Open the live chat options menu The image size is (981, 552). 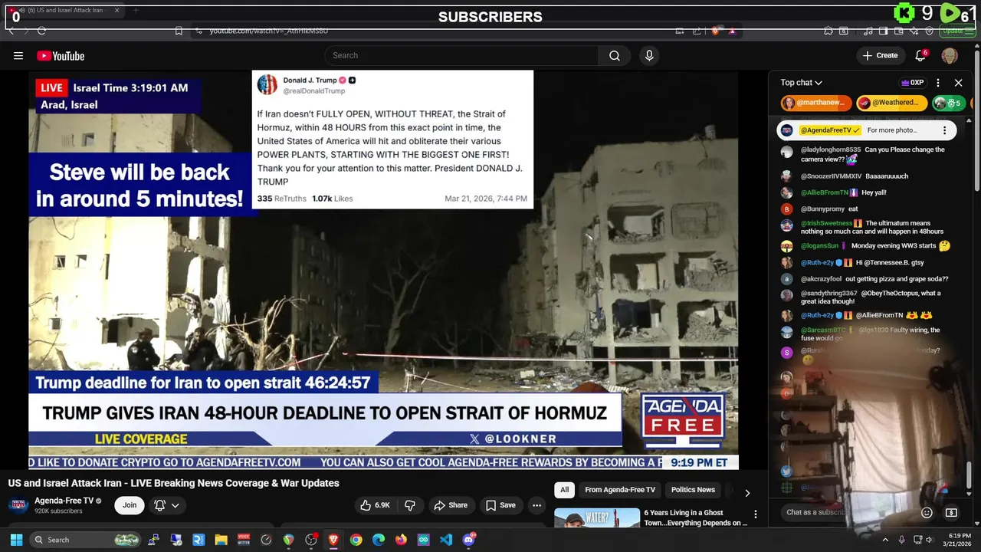coord(938,83)
